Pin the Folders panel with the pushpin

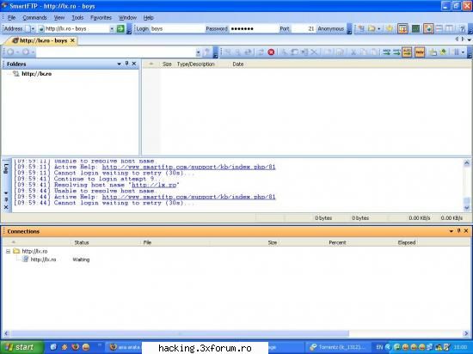tap(126, 64)
